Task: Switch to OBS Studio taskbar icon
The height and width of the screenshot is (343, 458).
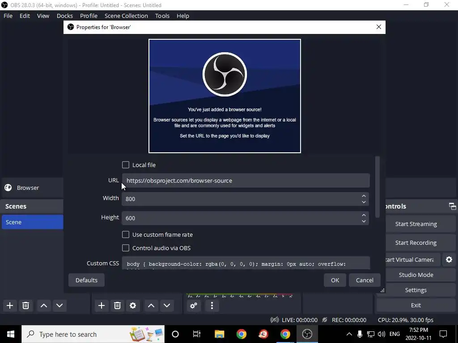Action: pos(307,334)
